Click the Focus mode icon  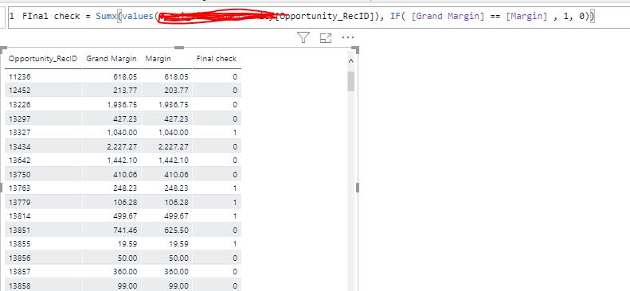326,38
